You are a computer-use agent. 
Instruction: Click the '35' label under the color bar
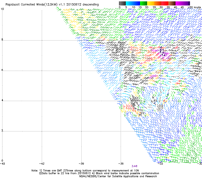click(168, 7)
